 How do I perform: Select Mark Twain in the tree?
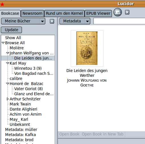click(x=20, y=104)
